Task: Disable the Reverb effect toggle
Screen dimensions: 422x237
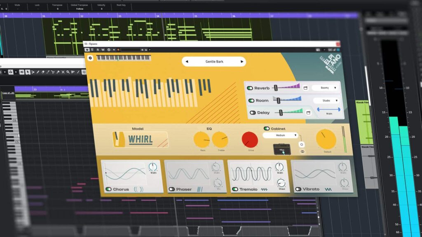Action: (x=250, y=88)
